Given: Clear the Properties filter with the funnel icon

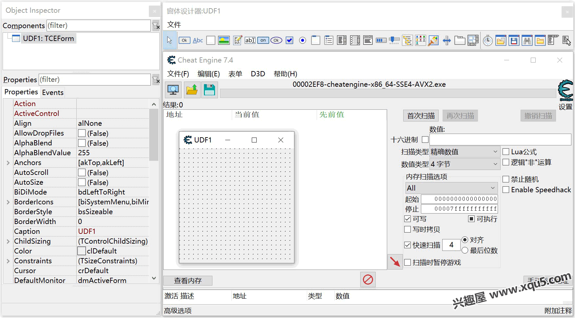Looking at the screenshot, I should pyautogui.click(x=156, y=80).
